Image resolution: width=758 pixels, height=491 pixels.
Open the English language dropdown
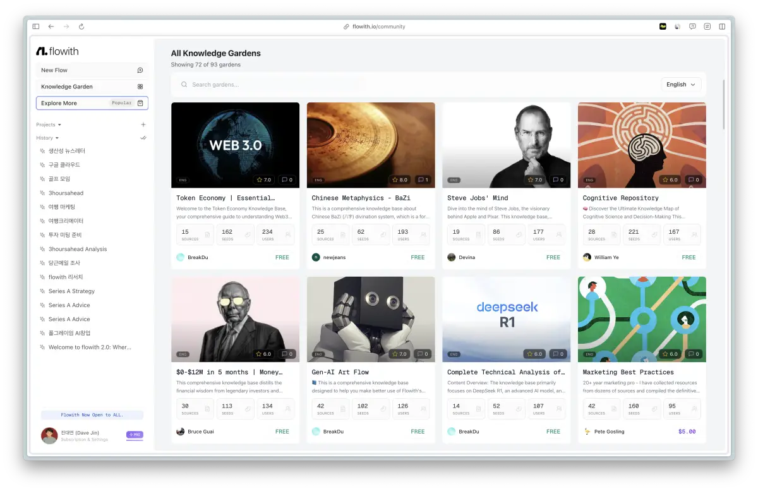coord(681,85)
